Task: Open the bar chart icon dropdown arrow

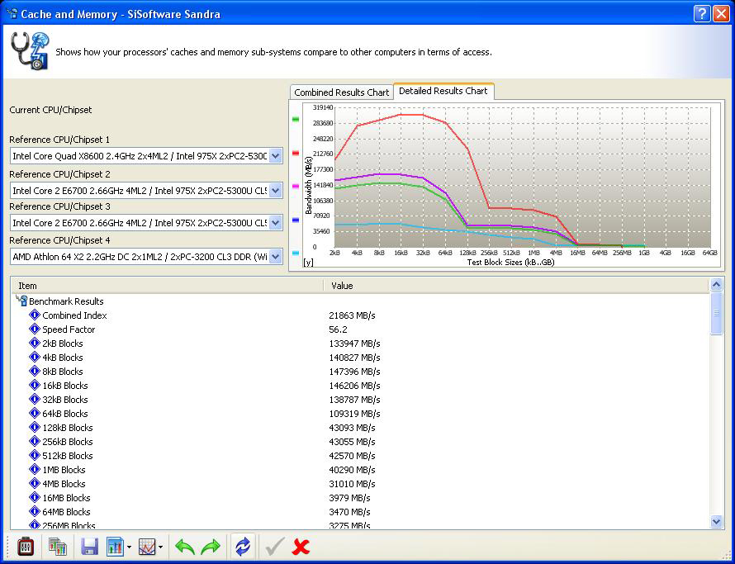Action: tap(129, 547)
